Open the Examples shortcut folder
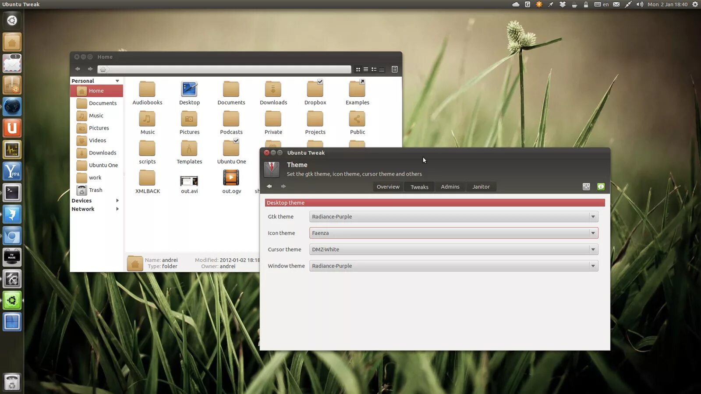This screenshot has width=701, height=394. point(357,93)
